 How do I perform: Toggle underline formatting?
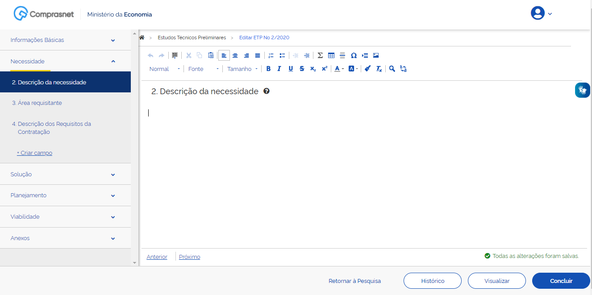(291, 69)
